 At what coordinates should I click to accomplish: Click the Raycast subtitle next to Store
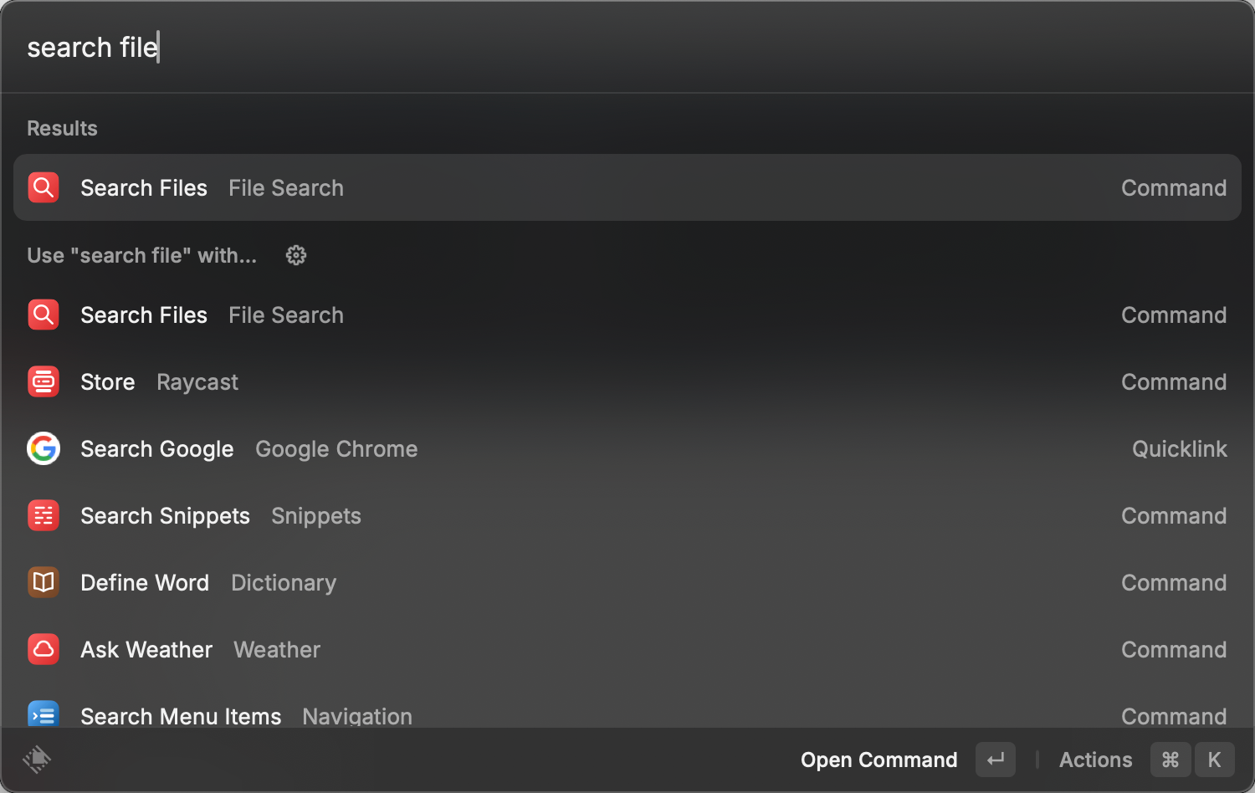[197, 382]
